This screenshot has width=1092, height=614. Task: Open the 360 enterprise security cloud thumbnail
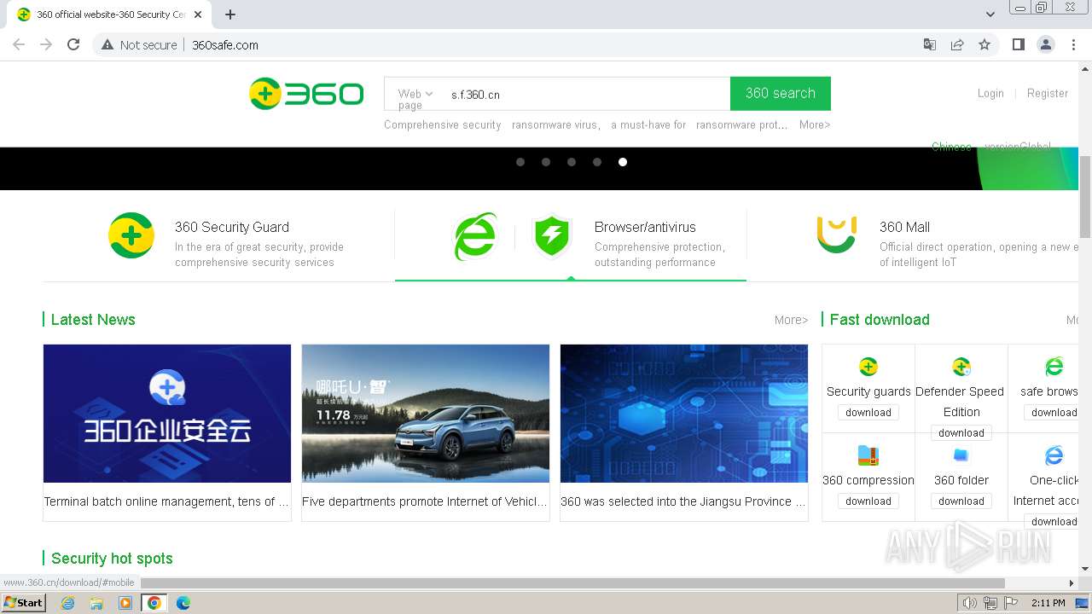167,414
